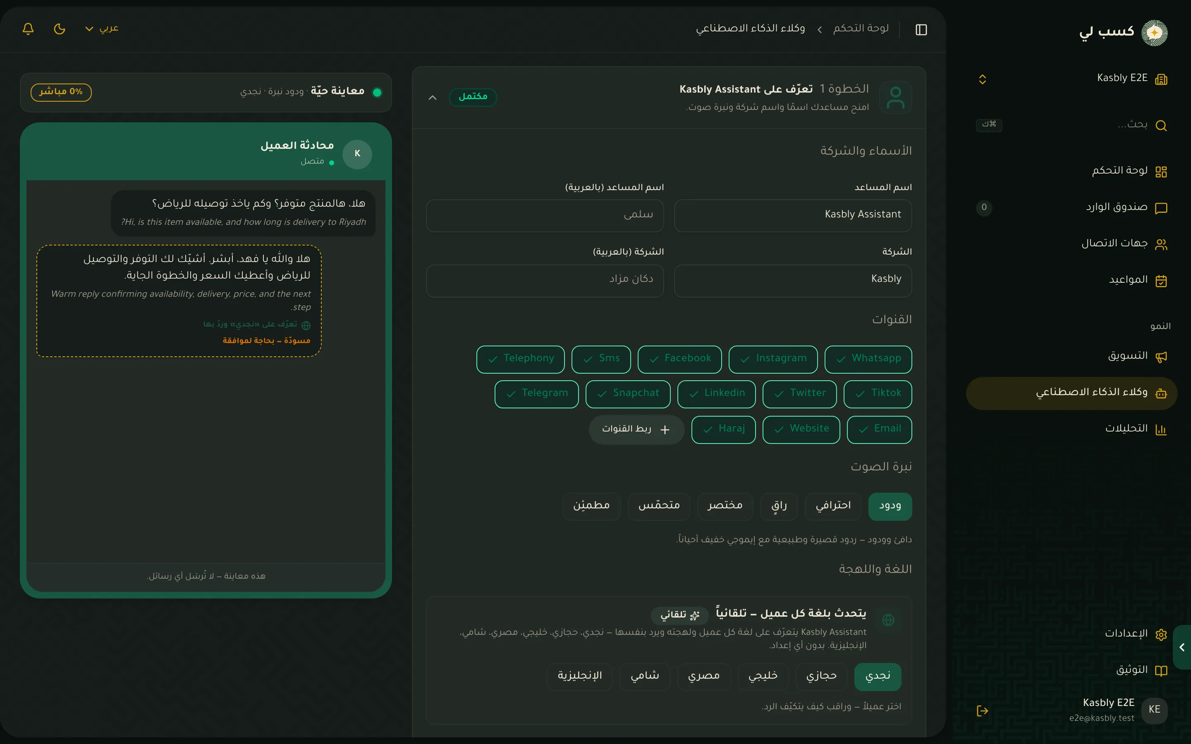
Task: Click the building icon next to Kasbly E2E
Action: click(x=1161, y=79)
